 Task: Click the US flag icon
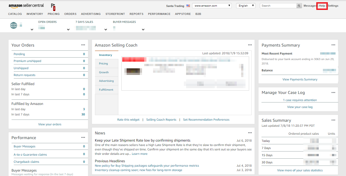click(188, 6)
